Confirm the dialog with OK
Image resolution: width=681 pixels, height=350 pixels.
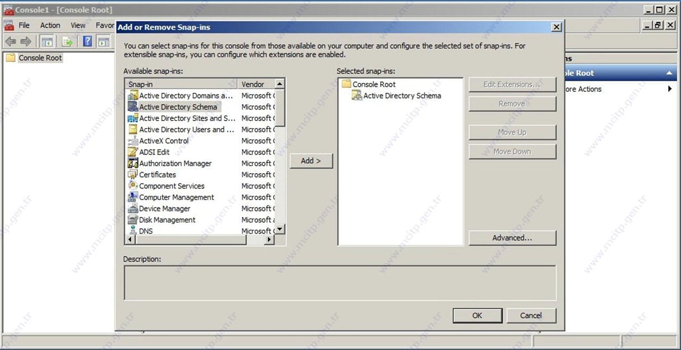coord(477,315)
